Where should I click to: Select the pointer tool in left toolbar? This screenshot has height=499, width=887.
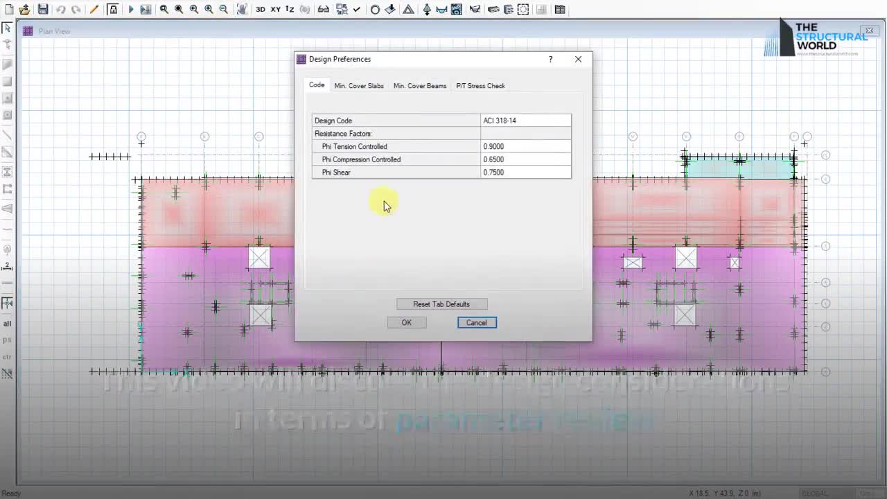pos(7,28)
